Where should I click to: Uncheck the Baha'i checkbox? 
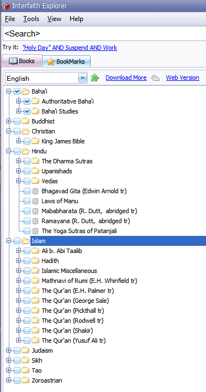click(17, 91)
